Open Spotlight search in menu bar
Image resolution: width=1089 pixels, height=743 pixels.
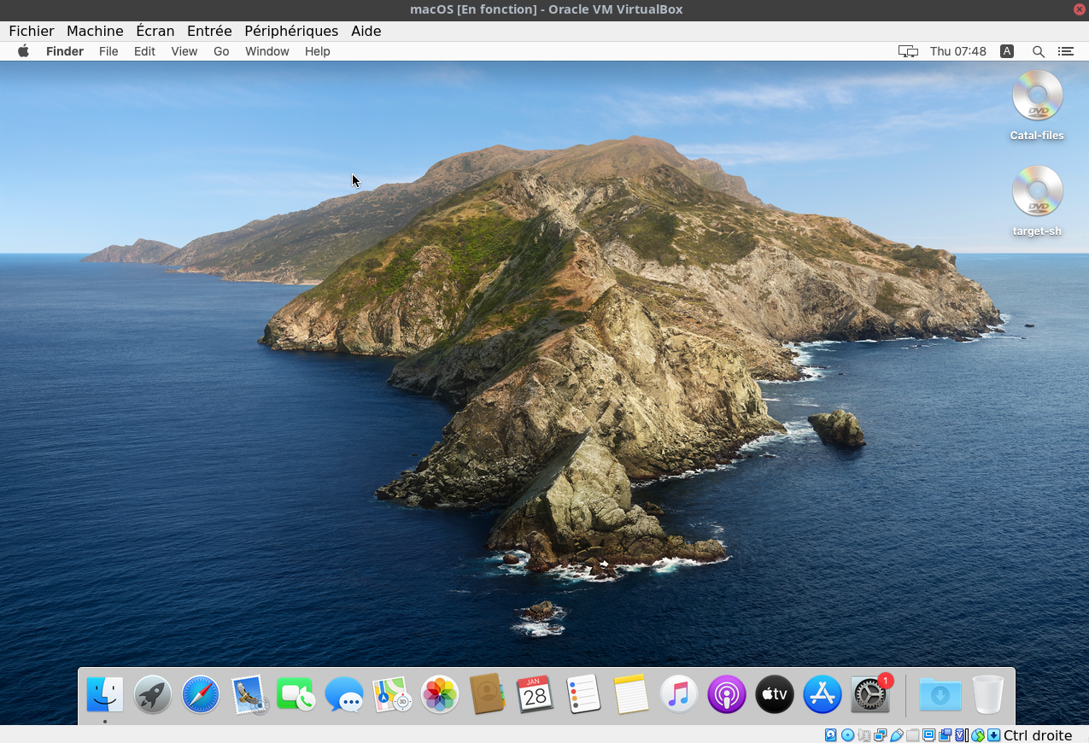coord(1038,51)
